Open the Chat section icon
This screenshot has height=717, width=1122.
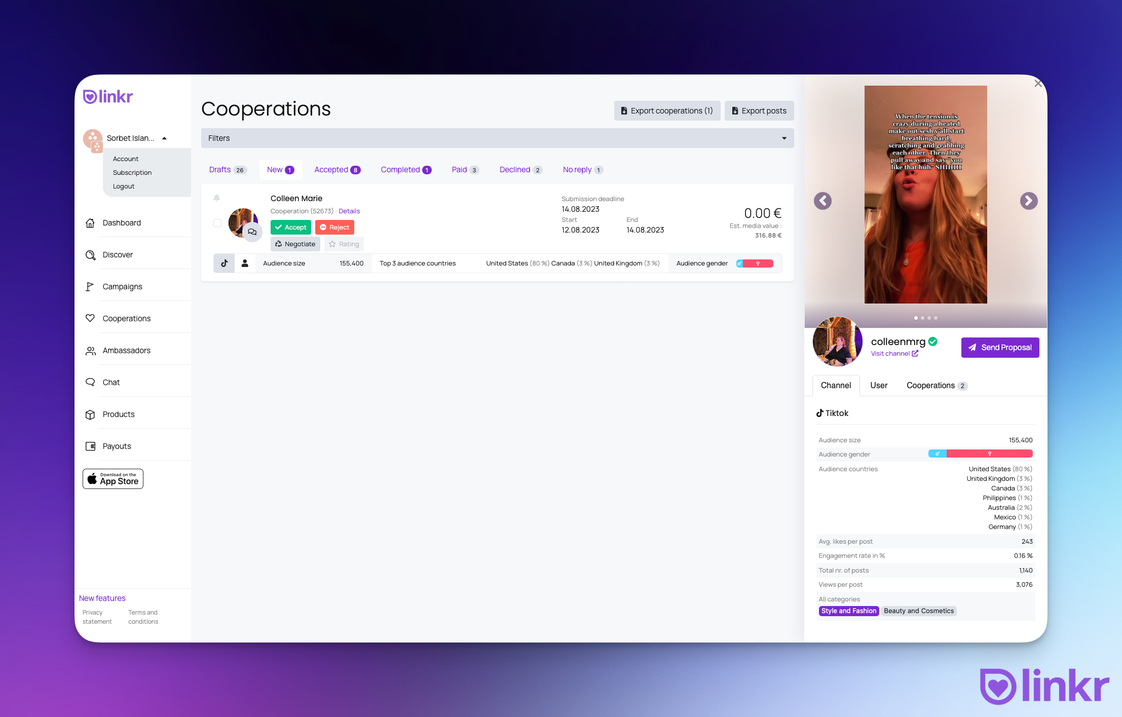click(90, 382)
